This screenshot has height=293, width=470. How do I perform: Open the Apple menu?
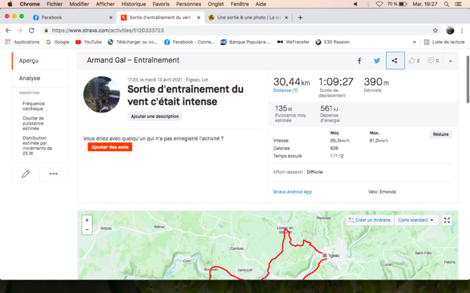[x=9, y=4]
